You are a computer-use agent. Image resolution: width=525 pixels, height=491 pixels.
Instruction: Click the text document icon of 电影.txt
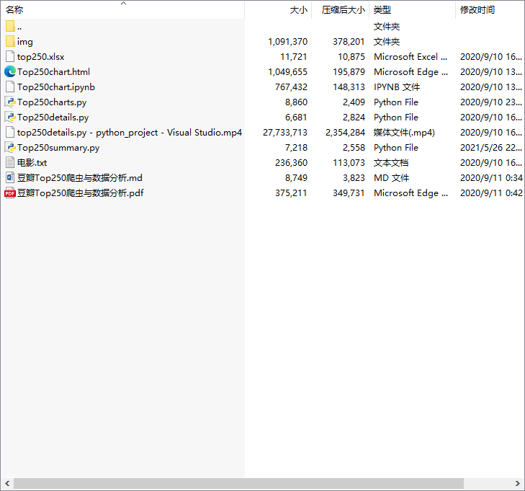click(10, 162)
